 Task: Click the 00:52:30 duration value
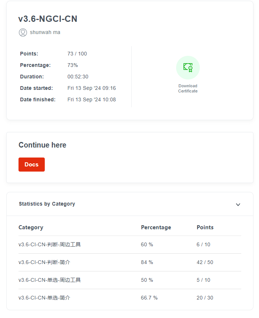[x=78, y=77]
